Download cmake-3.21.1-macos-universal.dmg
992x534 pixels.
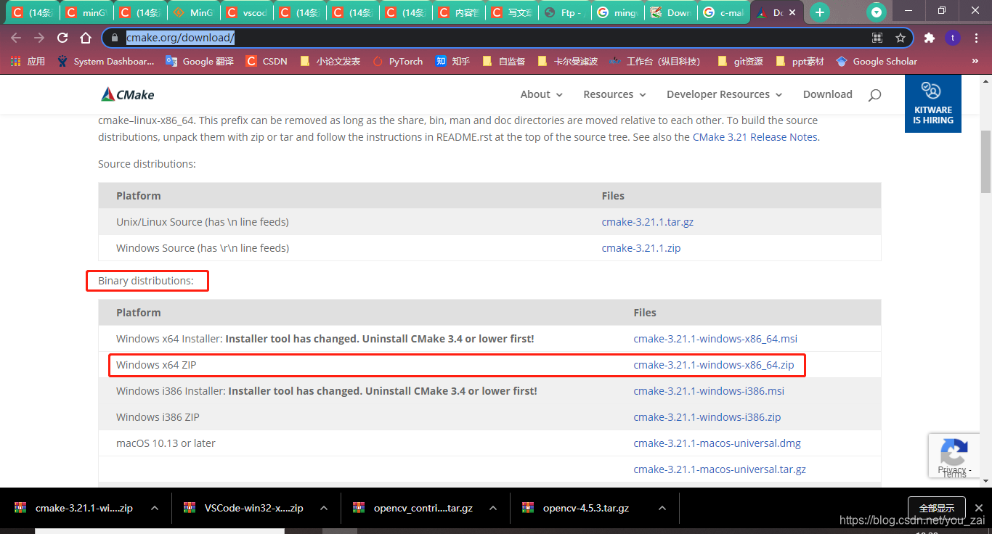[x=717, y=443]
